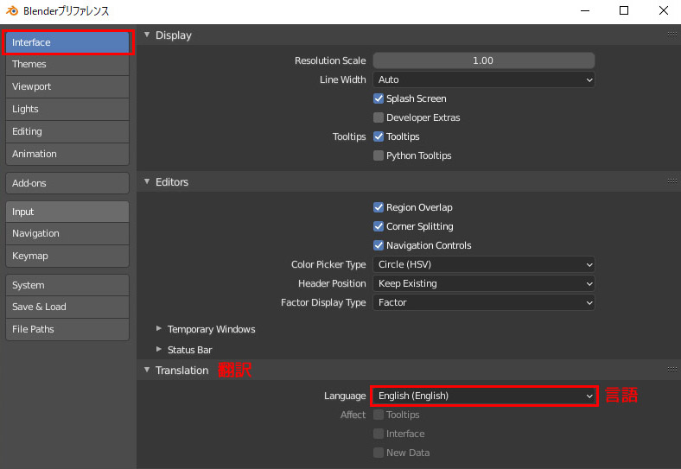The image size is (681, 469).
Task: Click the Blender logo in title bar
Action: 12,11
